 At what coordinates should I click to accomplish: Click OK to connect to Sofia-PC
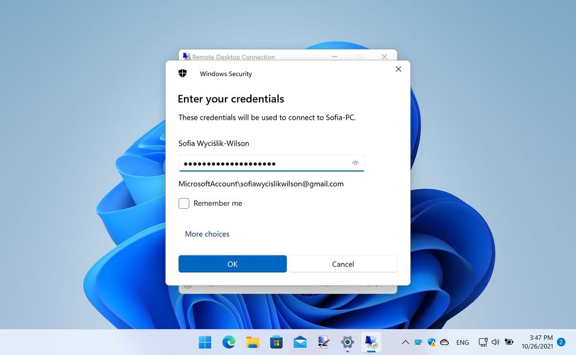coord(232,264)
